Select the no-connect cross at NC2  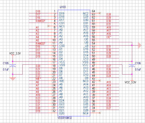[x=100, y=13]
